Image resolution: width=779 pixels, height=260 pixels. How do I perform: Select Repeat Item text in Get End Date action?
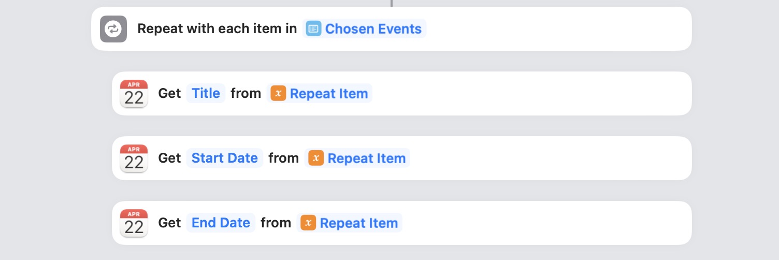359,223
